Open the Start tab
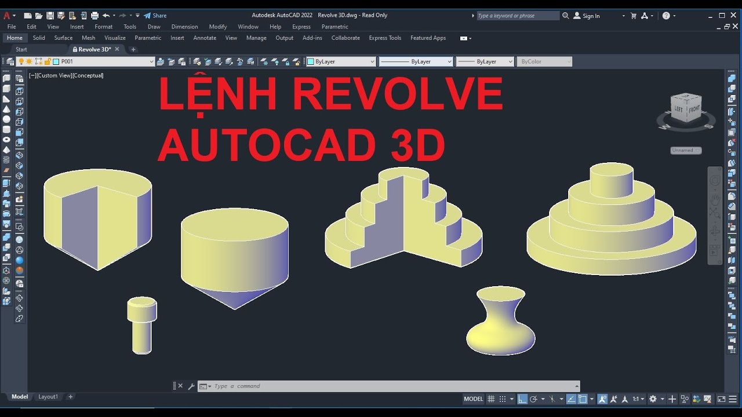Screen dimensions: 742x417 point(21,49)
